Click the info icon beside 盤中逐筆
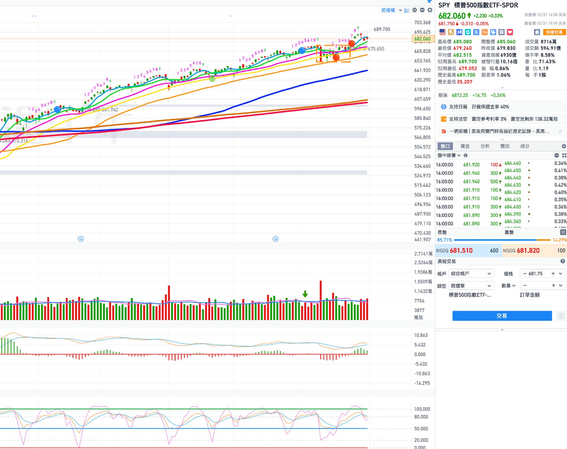567x449 pixels. 466,155
